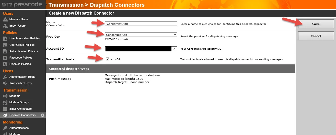Click the Transmission section heading
This screenshot has height=135, width=336.
[15, 90]
